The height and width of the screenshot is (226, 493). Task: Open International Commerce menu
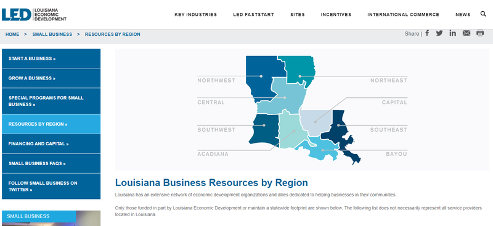(x=403, y=14)
